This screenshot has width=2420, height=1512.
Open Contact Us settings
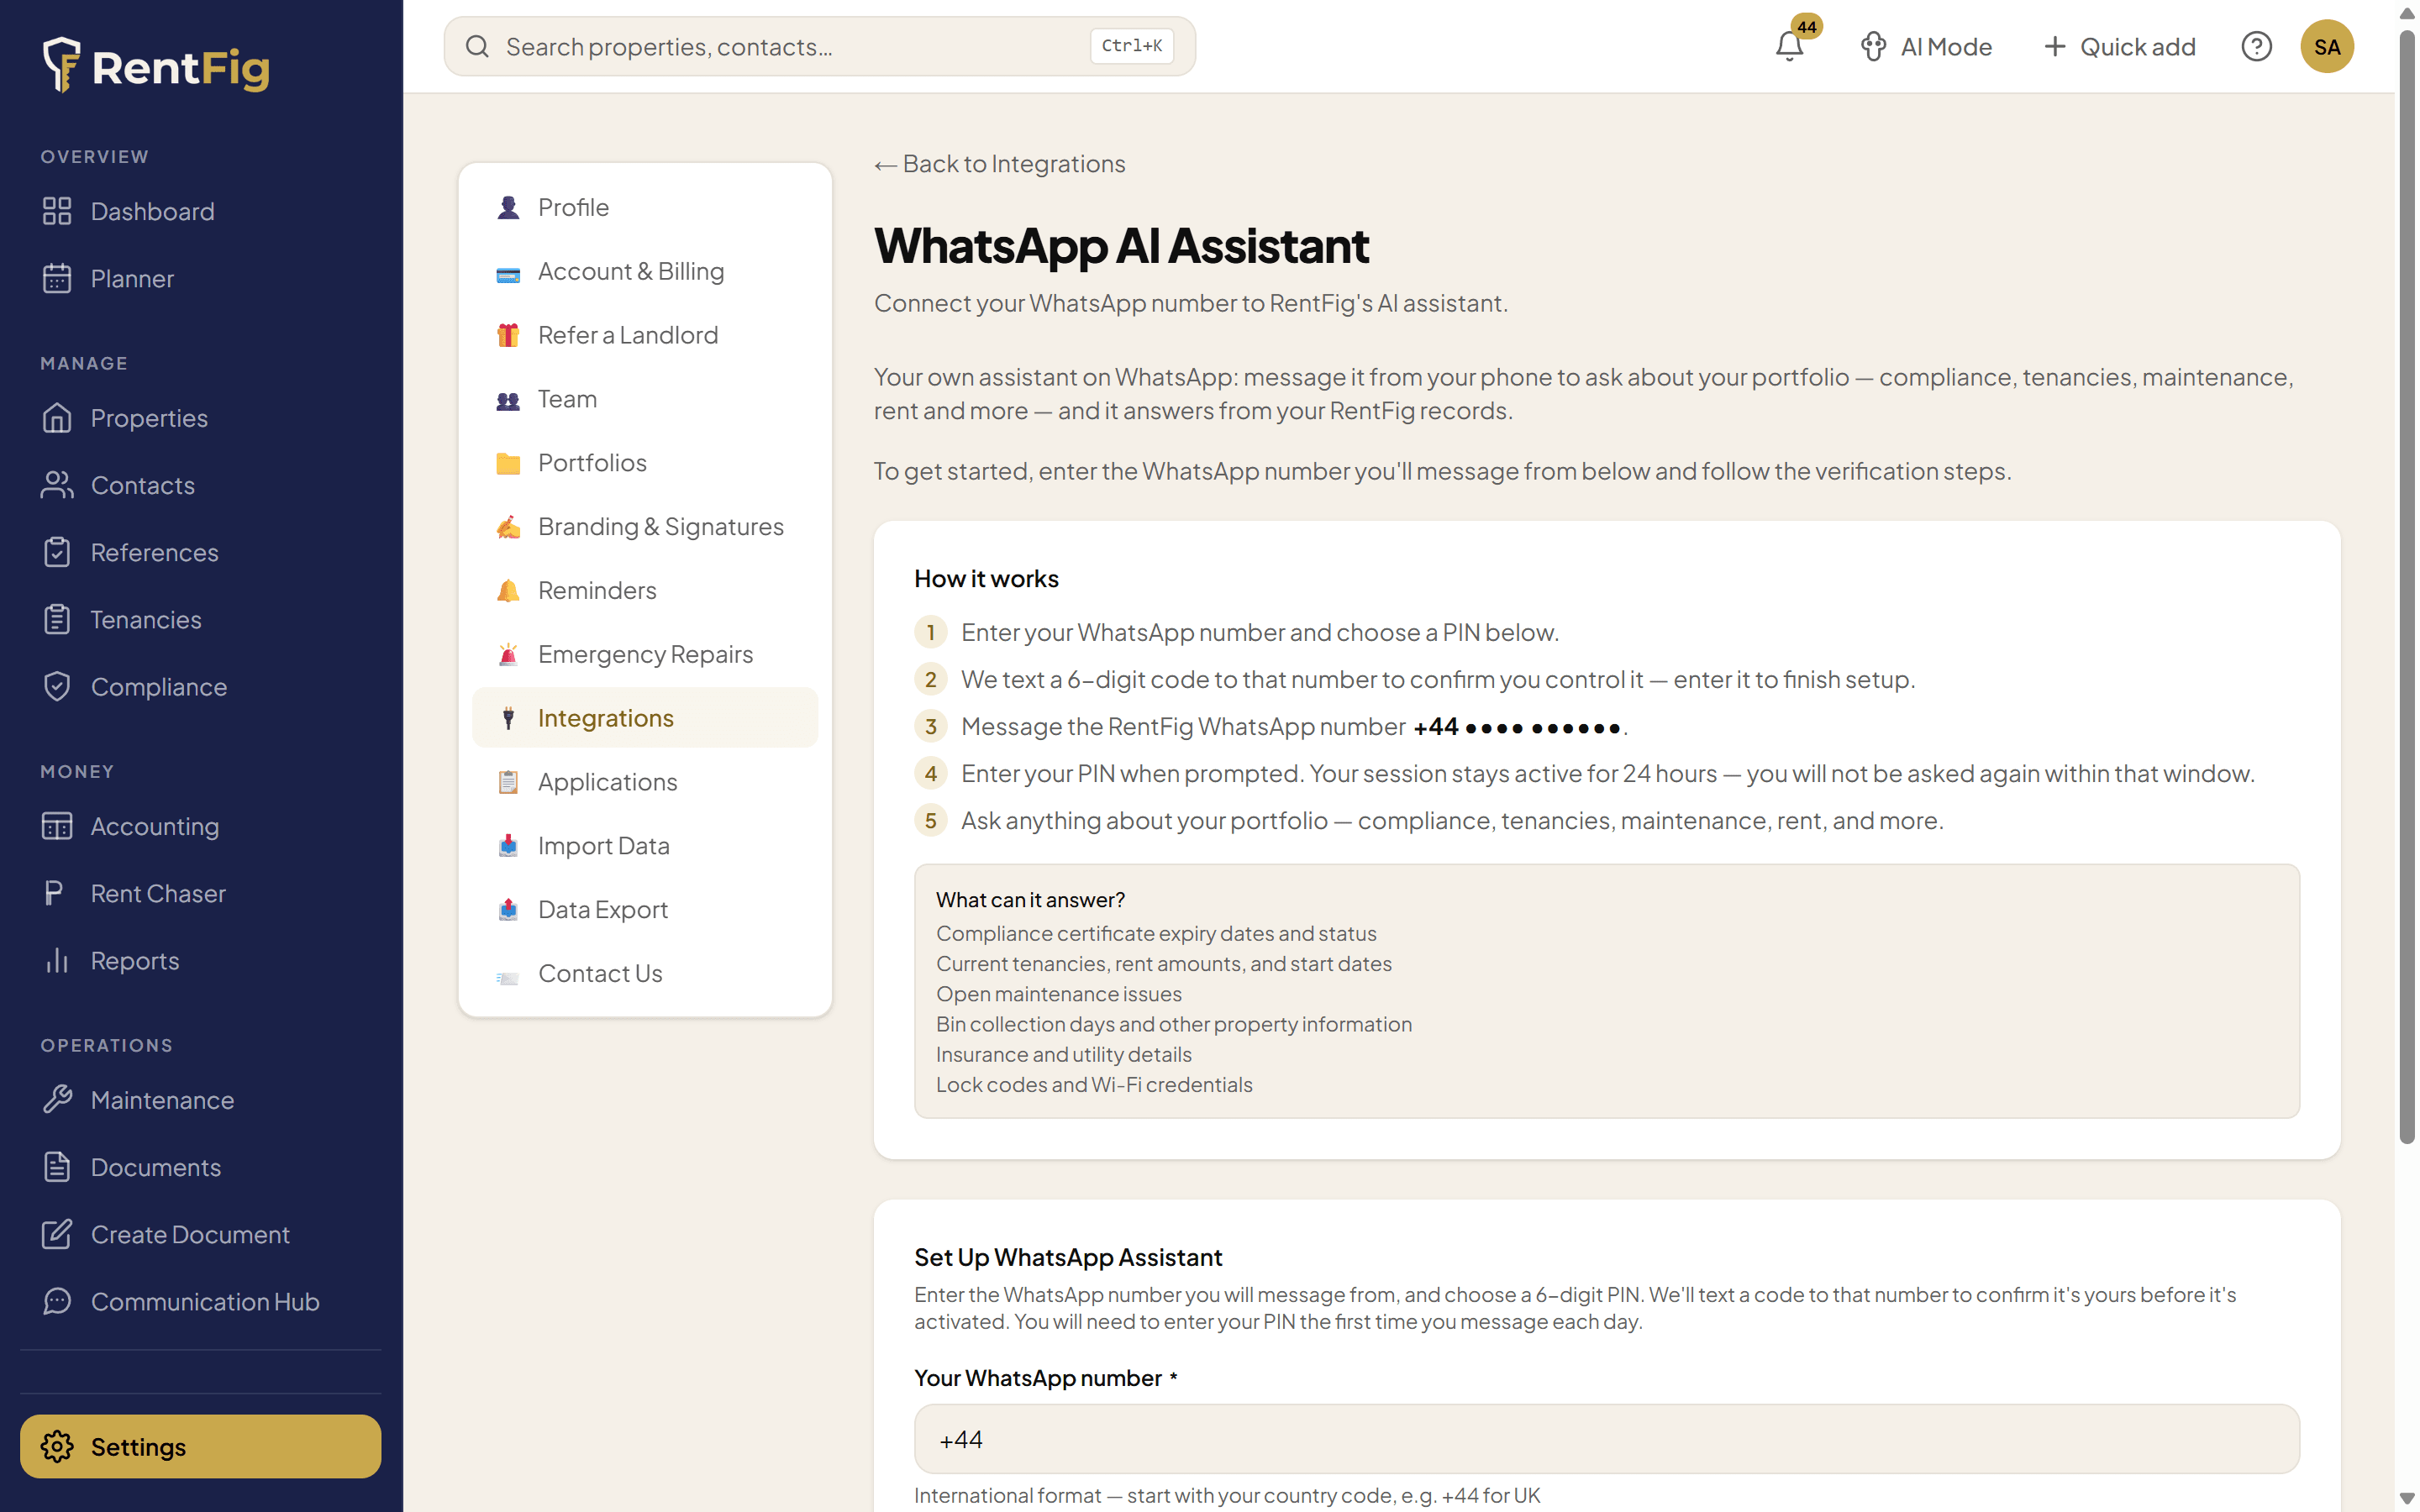[x=645, y=974]
